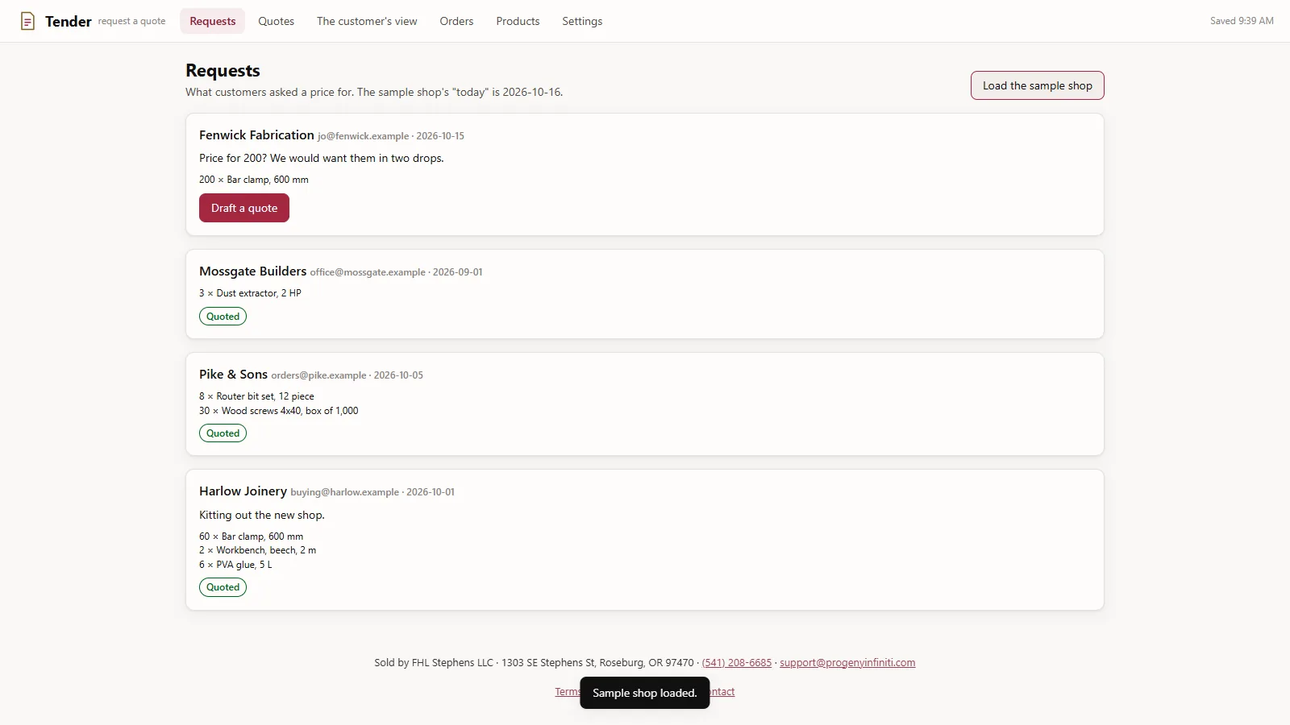
Task: Click the "jo@fenwick.example" email text
Action: (x=363, y=136)
